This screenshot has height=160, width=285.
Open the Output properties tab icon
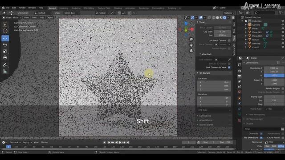(239, 76)
